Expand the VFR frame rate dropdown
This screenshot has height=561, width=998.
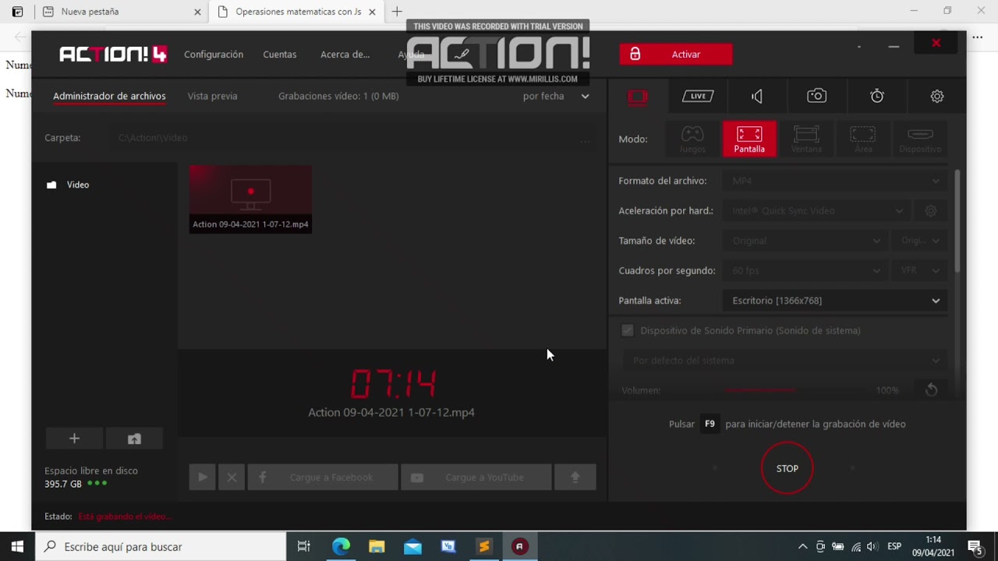(x=920, y=270)
